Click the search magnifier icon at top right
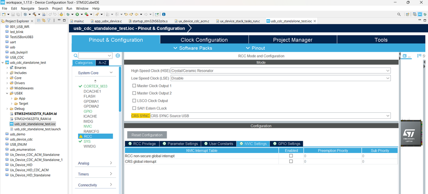 point(399,14)
